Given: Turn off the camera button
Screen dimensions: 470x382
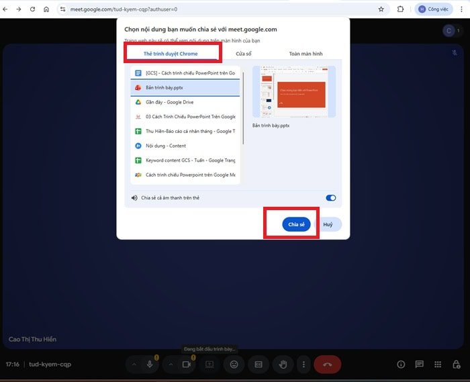Looking at the screenshot, I should (187, 365).
